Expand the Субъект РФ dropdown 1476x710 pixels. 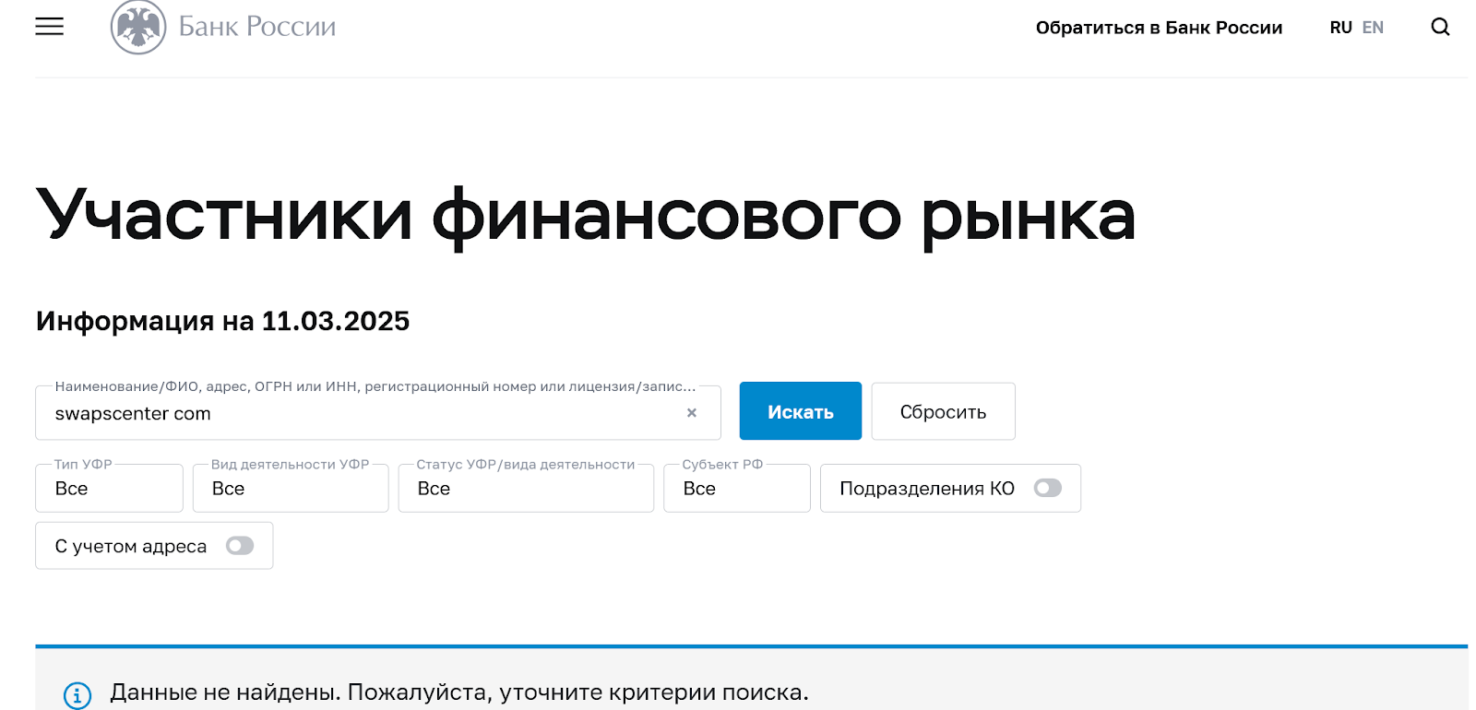[737, 488]
